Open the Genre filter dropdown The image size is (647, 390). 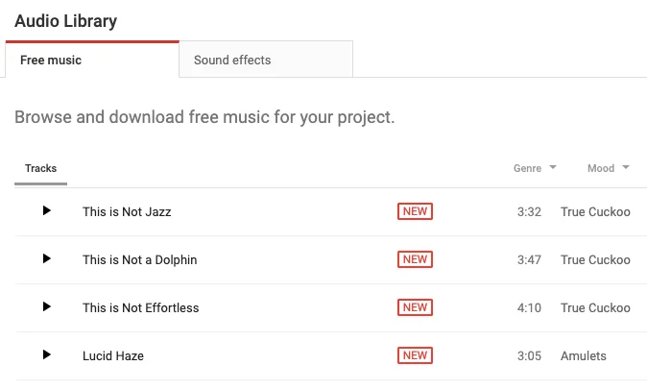point(535,168)
